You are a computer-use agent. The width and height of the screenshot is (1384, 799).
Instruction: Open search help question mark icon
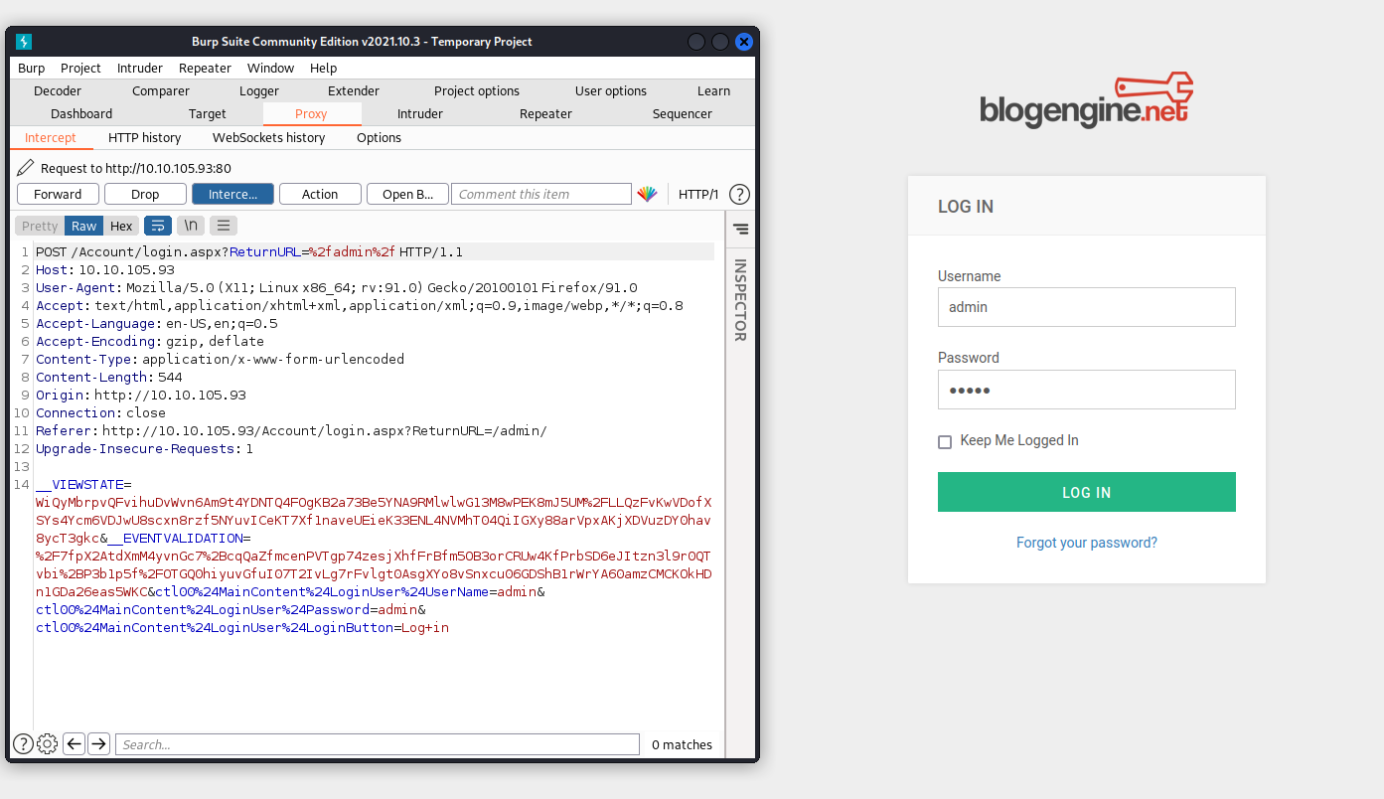[23, 743]
